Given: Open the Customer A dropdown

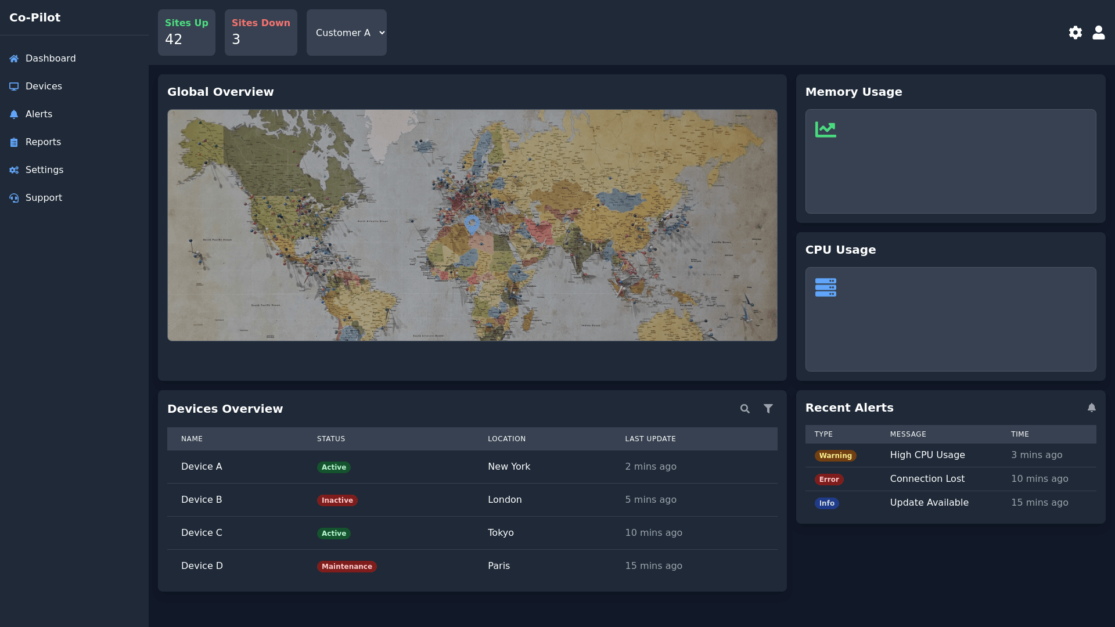Looking at the screenshot, I should coord(347,33).
